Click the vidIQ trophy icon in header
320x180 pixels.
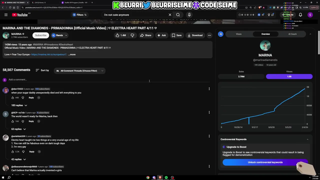[269, 15]
